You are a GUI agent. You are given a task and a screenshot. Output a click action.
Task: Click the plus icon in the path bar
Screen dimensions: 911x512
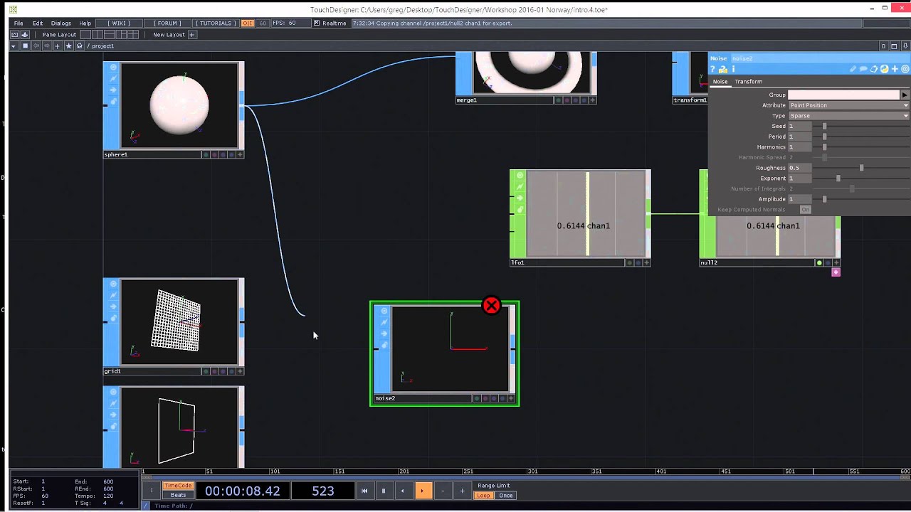click(x=58, y=46)
